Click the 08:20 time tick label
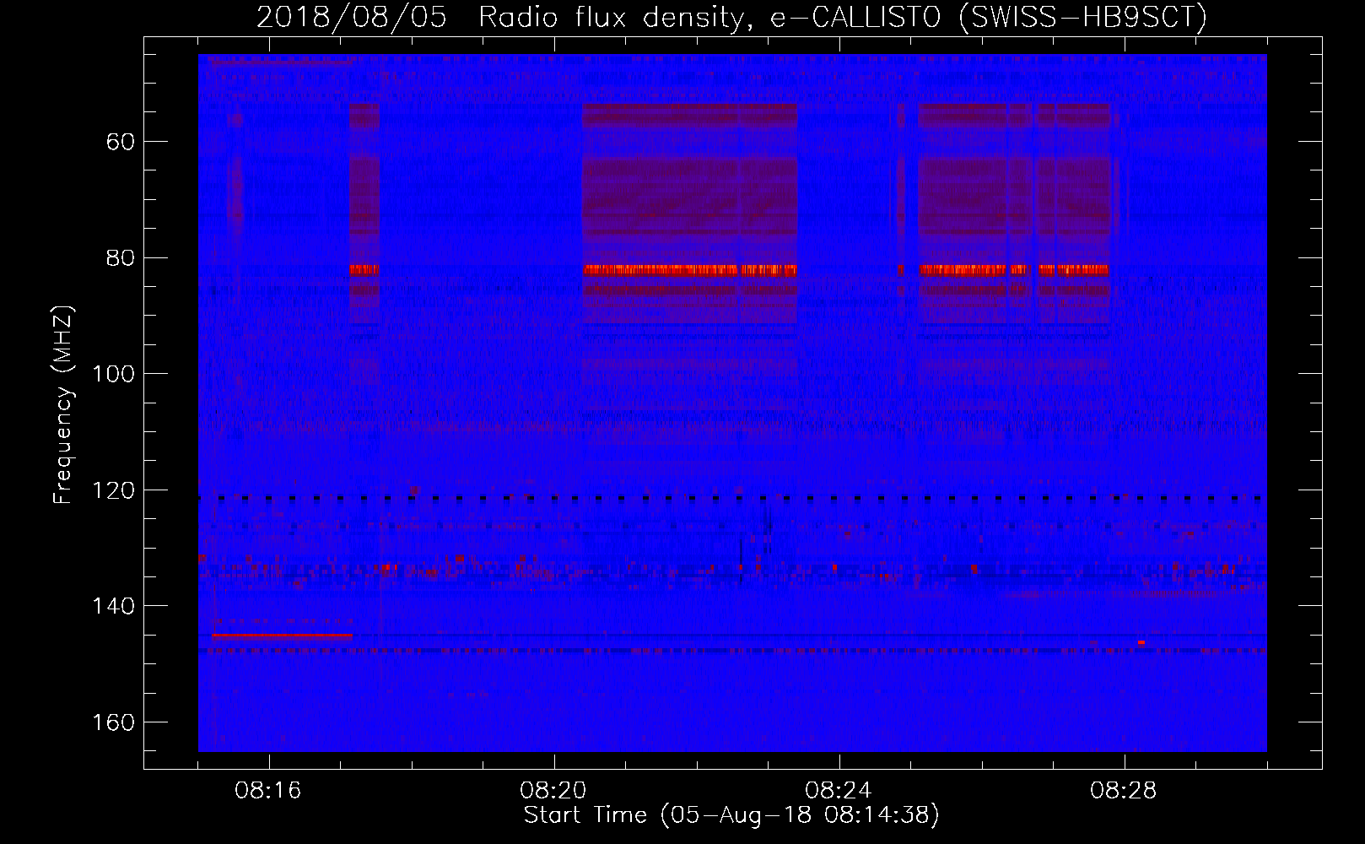This screenshot has width=1365, height=844. (x=553, y=791)
